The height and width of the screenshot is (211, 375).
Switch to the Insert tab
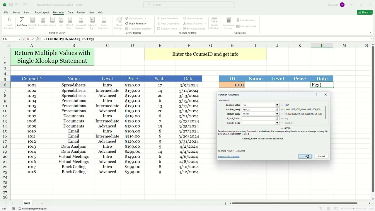(27, 12)
